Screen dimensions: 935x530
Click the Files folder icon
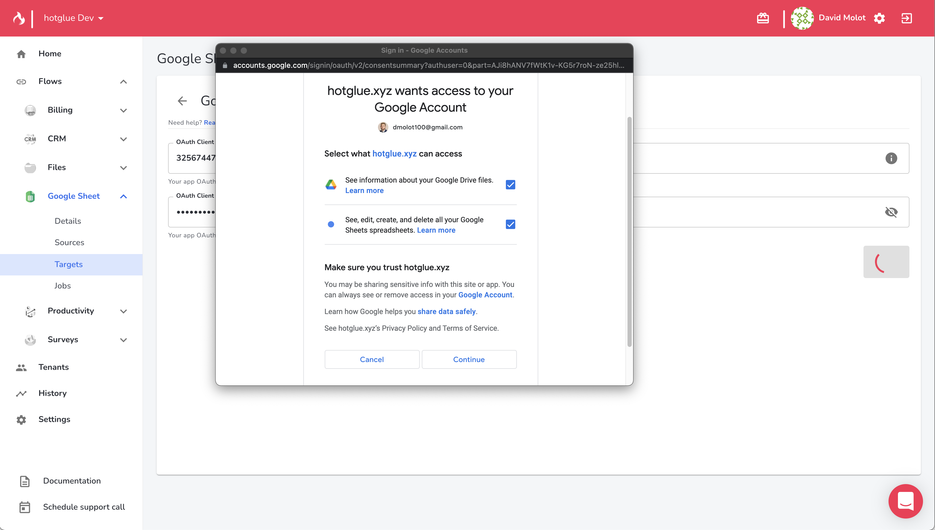pos(30,167)
